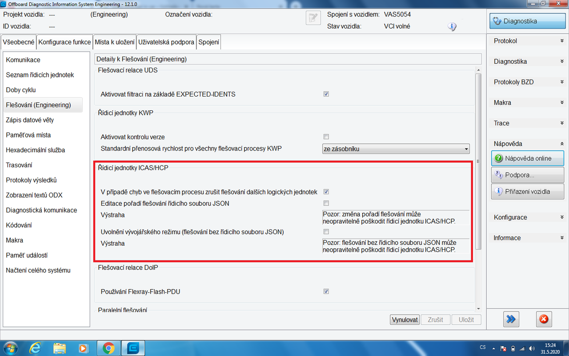Toggle Flexray-Flash-PDU usage checkbox

[x=326, y=291]
